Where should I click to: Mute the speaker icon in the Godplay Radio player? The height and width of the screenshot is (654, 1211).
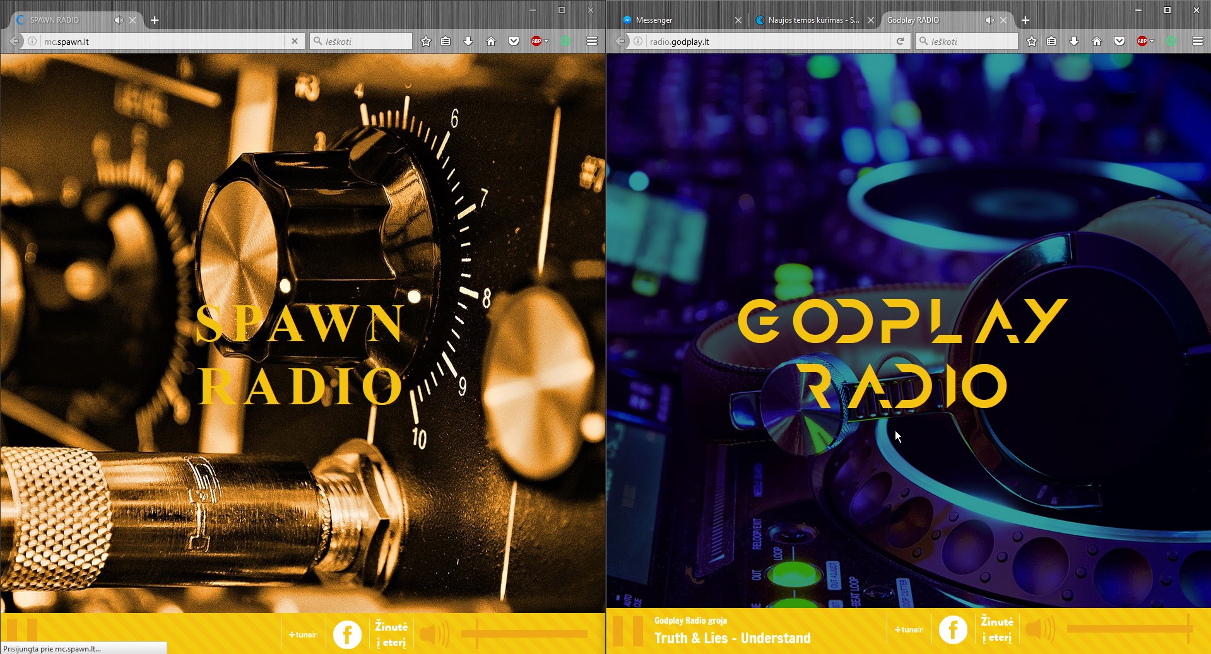pos(1040,629)
